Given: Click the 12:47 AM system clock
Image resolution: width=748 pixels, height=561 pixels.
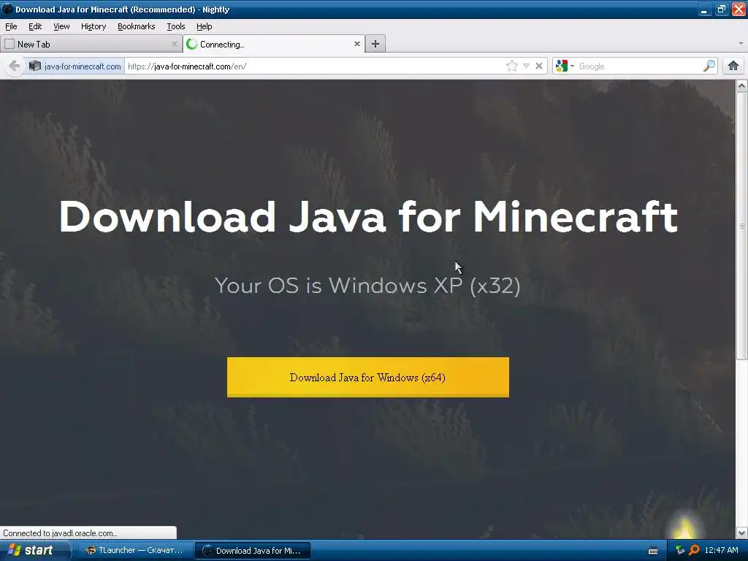Looking at the screenshot, I should [x=721, y=550].
